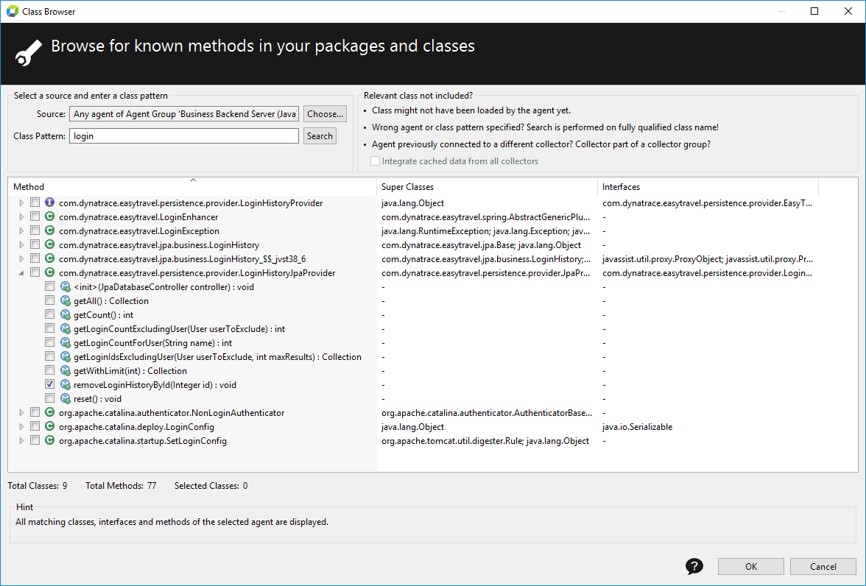Image resolution: width=866 pixels, height=586 pixels.
Task: Open help with the question mark icon
Action: pyautogui.click(x=694, y=566)
